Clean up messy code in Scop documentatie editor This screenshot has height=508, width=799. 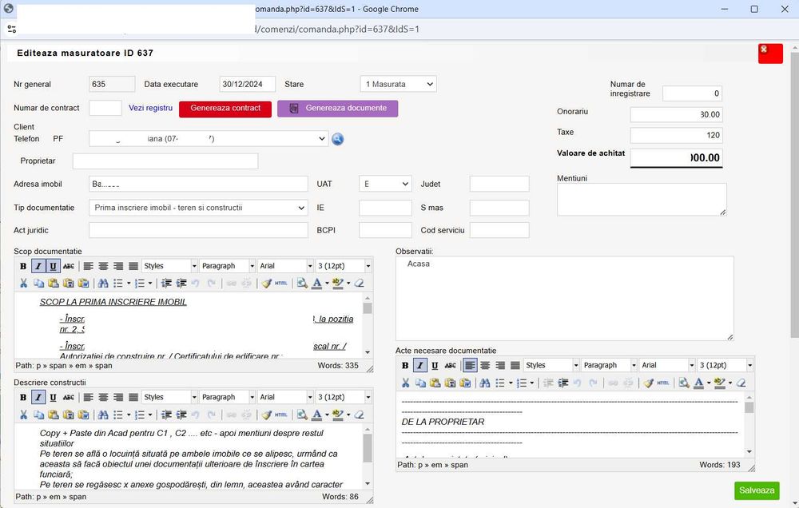267,284
